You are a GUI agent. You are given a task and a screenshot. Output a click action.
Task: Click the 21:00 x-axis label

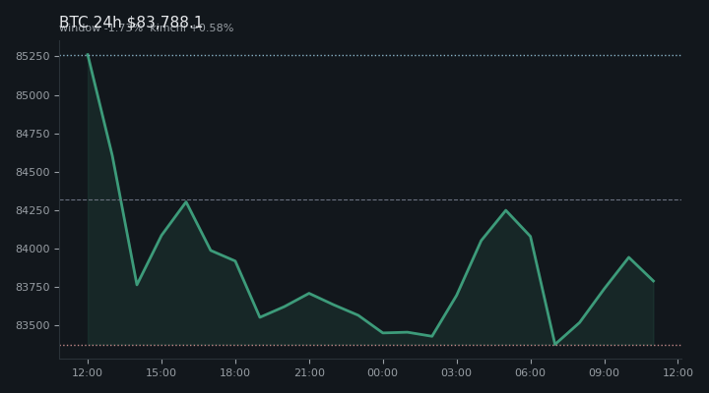coord(310,372)
